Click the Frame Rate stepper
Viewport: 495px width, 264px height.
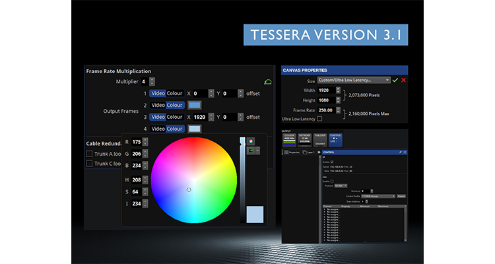(338, 110)
